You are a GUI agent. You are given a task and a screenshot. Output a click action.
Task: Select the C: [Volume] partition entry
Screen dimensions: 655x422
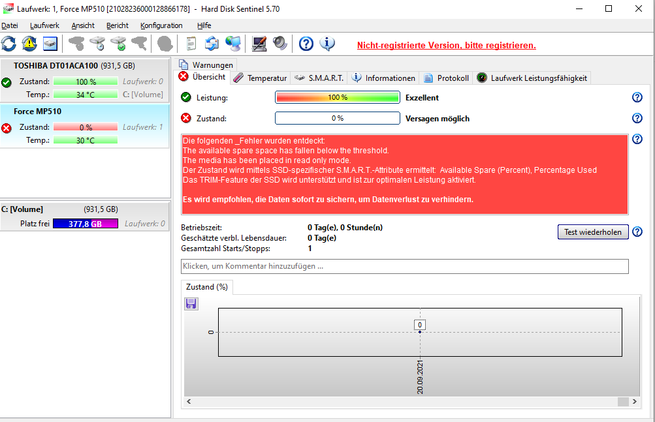(x=85, y=216)
